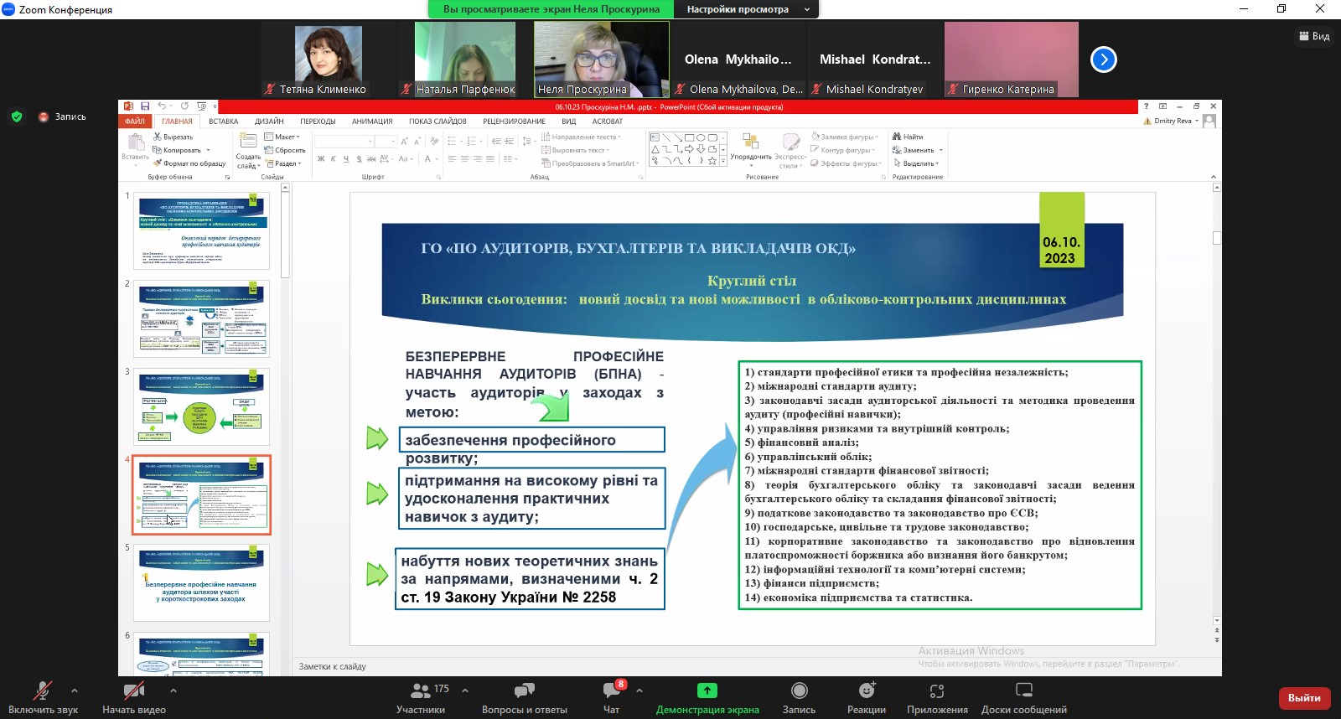
Task: Select the star shape in shapes gallery
Action: pos(712,161)
